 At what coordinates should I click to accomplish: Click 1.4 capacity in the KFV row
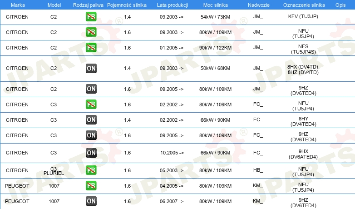point(127,17)
